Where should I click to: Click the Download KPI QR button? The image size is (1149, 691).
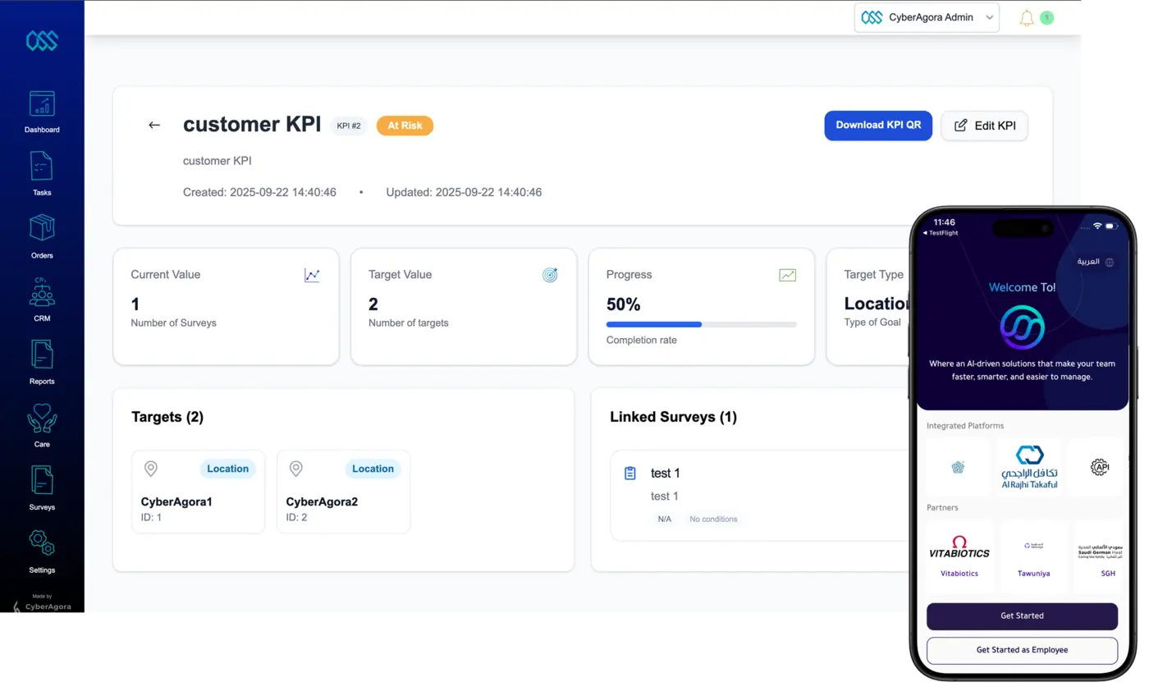878,126
